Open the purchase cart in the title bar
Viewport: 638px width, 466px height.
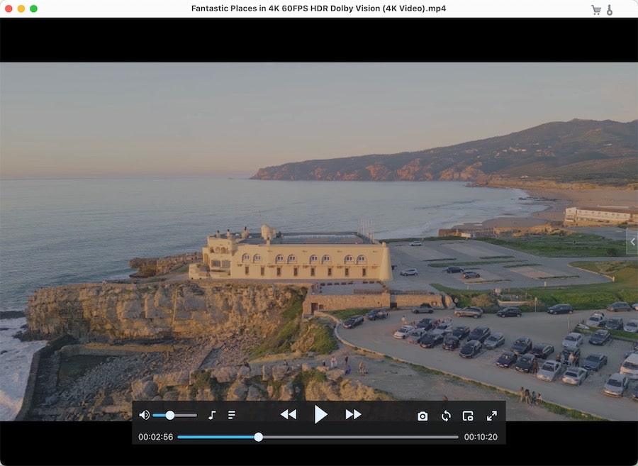click(x=595, y=9)
